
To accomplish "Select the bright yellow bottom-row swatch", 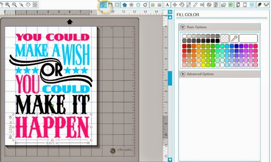I will [x=203, y=65].
